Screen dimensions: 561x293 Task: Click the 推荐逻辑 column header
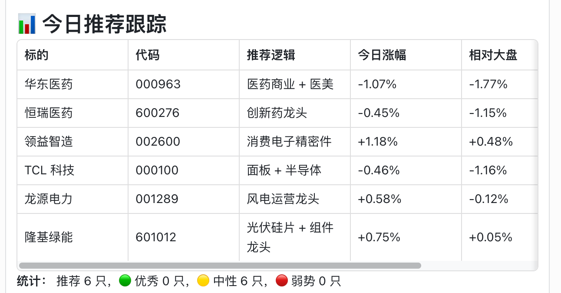(271, 55)
